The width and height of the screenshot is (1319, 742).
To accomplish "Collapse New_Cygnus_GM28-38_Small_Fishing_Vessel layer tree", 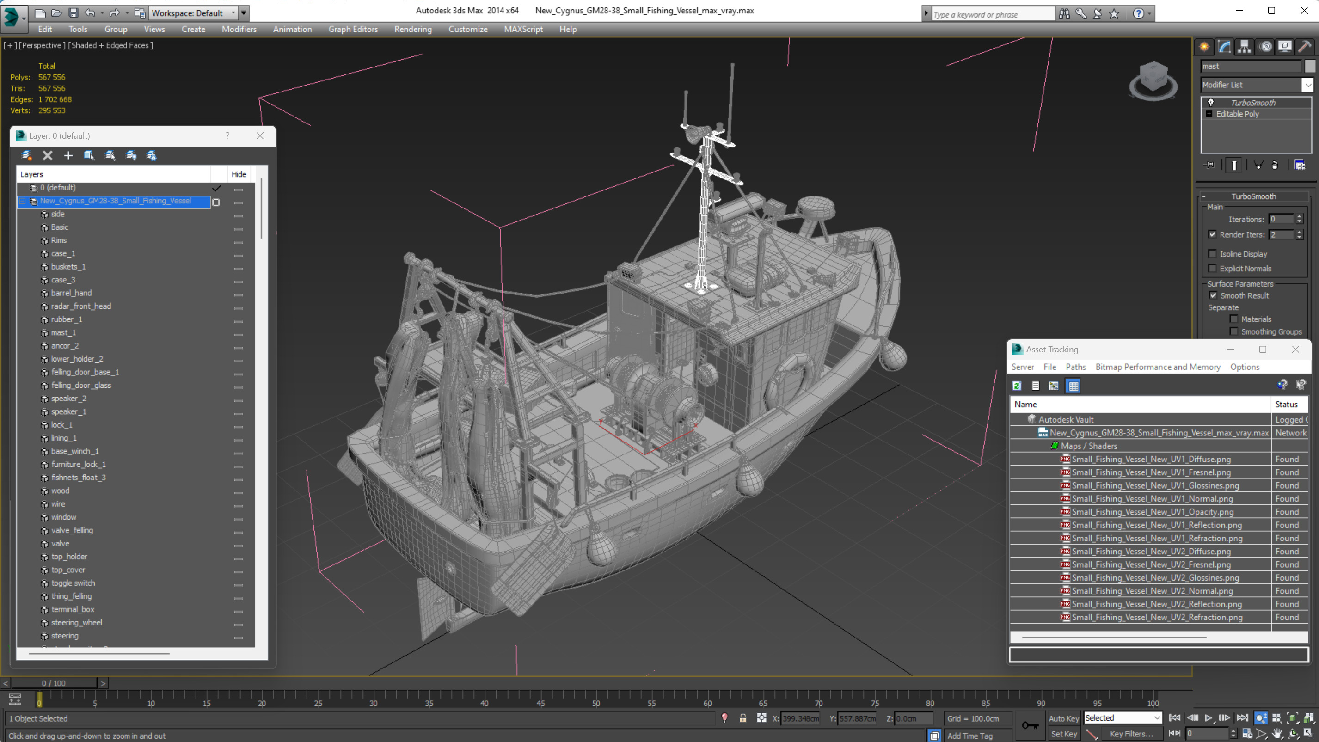I will coord(23,201).
